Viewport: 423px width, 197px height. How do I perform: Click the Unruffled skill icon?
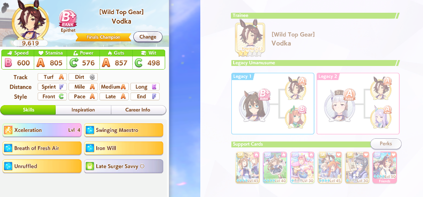(x=8, y=167)
